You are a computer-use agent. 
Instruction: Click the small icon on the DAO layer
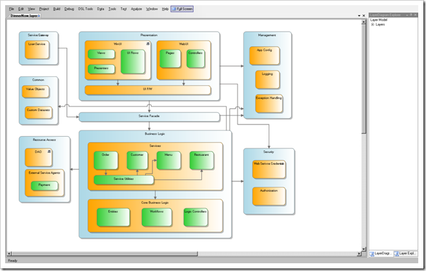click(x=49, y=152)
